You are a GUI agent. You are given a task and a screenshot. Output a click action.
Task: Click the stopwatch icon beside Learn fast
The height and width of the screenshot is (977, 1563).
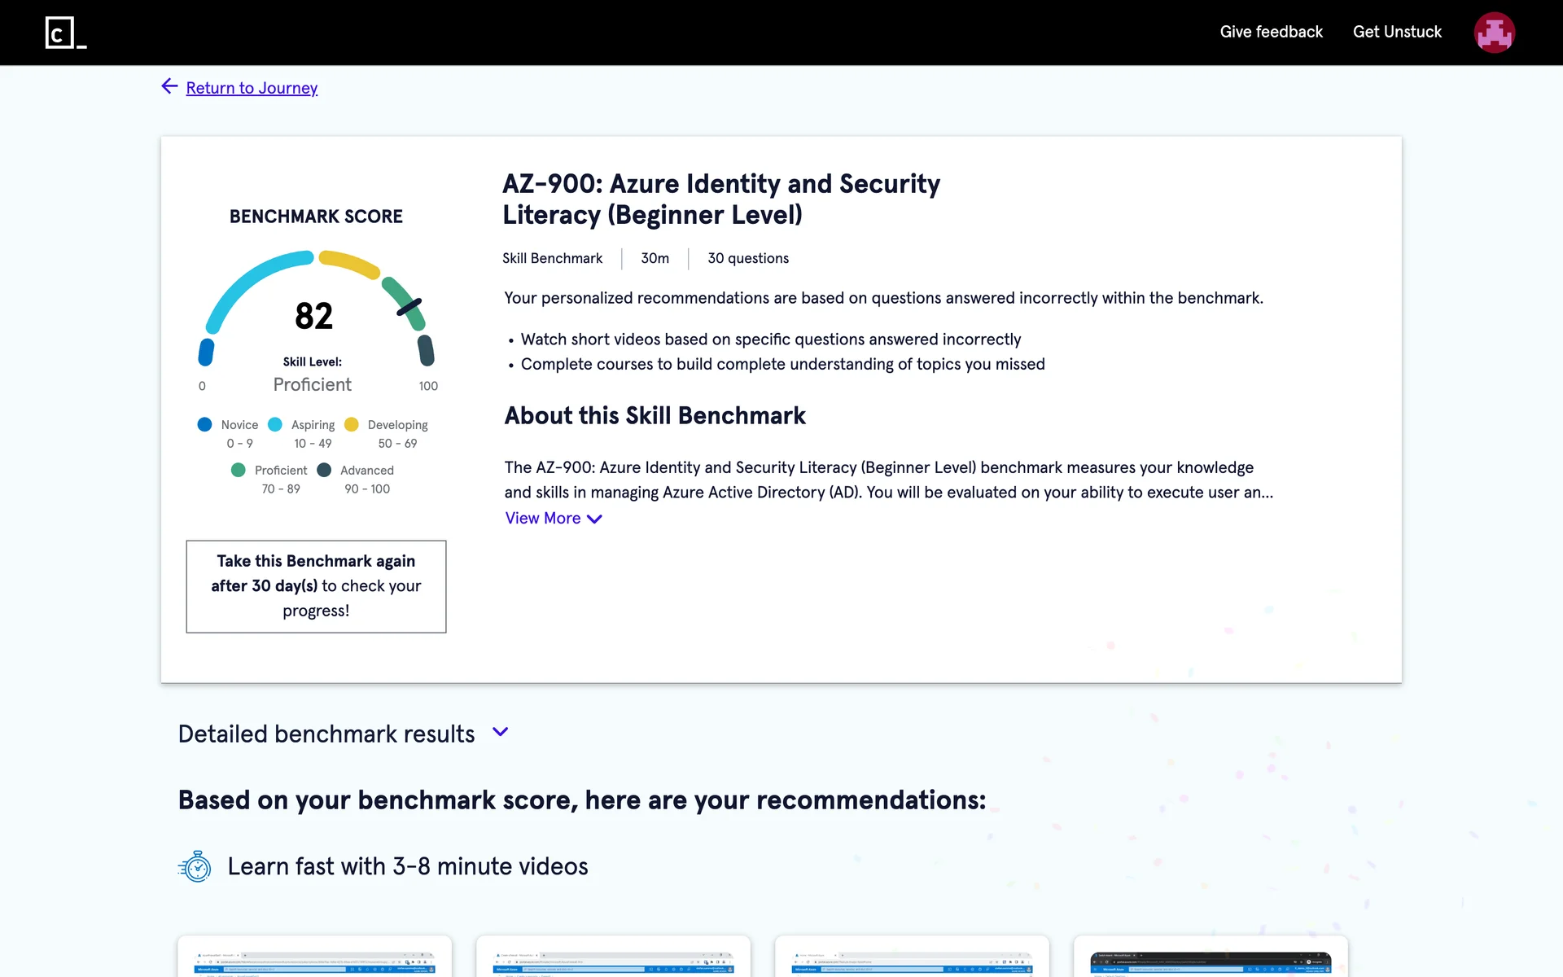[195, 866]
